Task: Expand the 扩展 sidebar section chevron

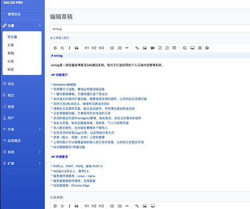Action: point(40,163)
